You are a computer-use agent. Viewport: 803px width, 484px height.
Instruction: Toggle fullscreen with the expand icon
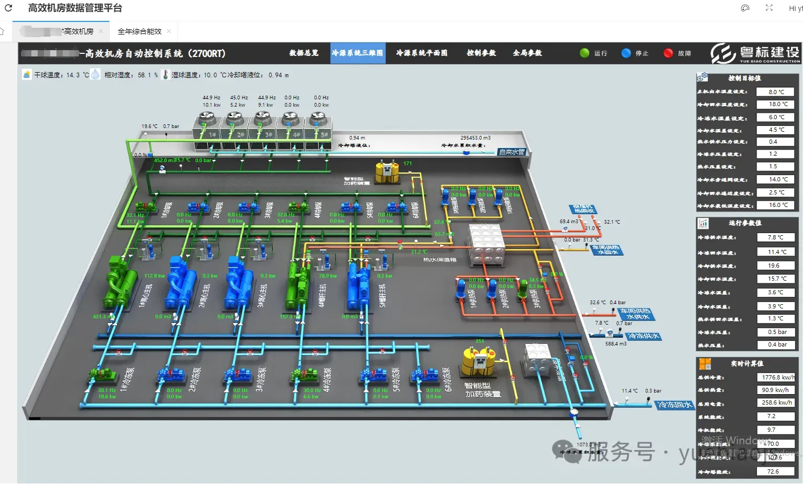click(x=769, y=8)
